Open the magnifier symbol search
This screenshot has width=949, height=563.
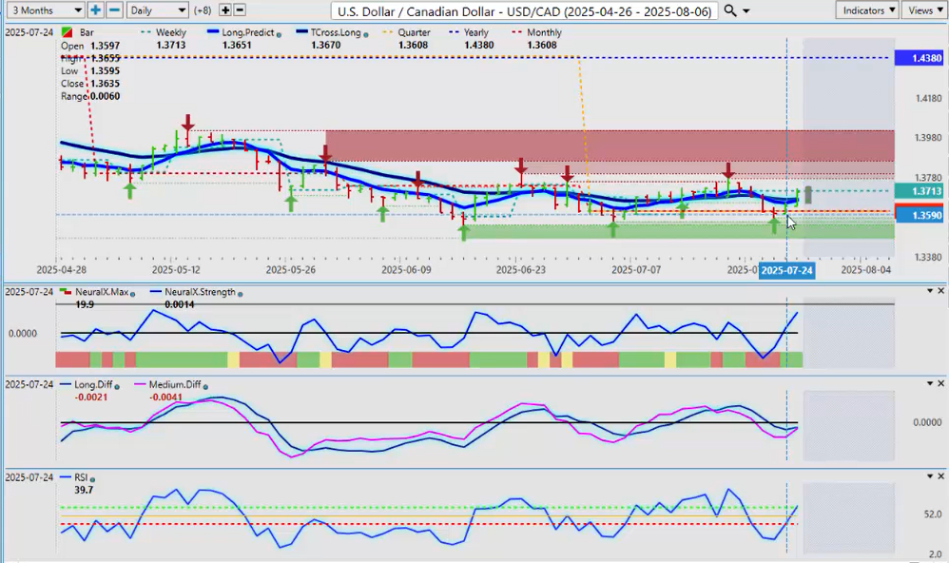(730, 10)
